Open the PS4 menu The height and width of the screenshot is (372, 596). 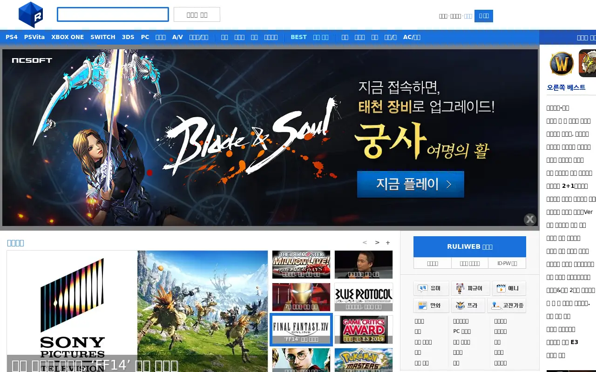coord(12,37)
